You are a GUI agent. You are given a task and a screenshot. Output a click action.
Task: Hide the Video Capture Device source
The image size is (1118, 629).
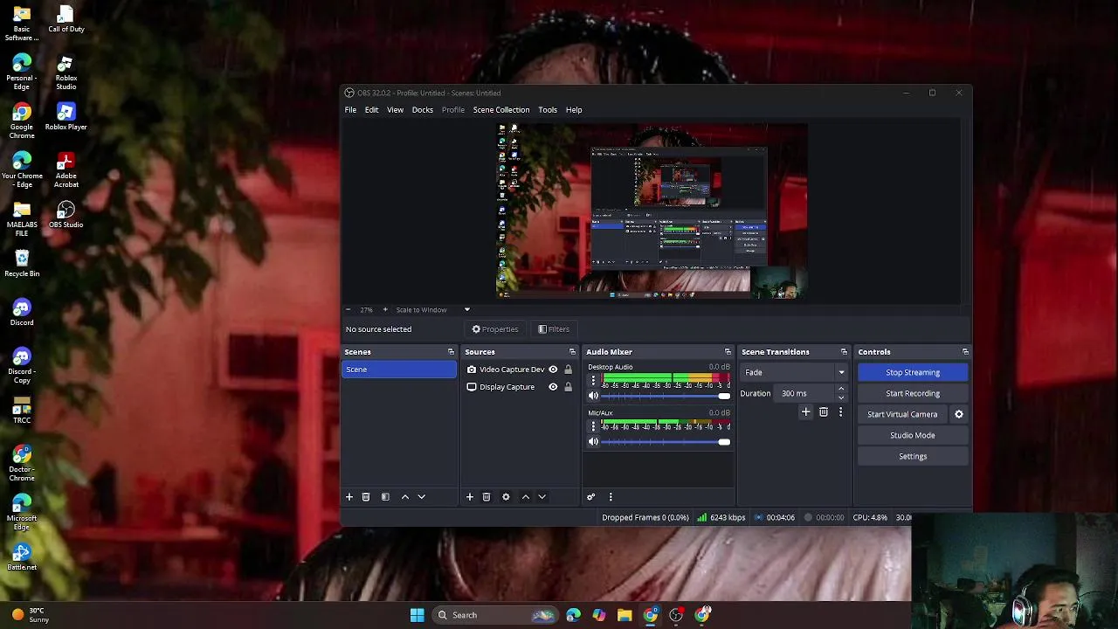point(553,370)
